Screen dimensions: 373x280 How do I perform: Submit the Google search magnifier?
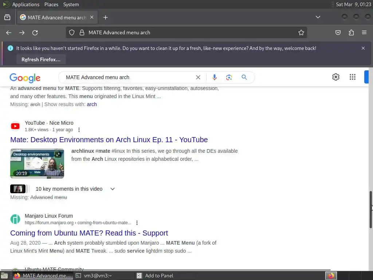(244, 77)
